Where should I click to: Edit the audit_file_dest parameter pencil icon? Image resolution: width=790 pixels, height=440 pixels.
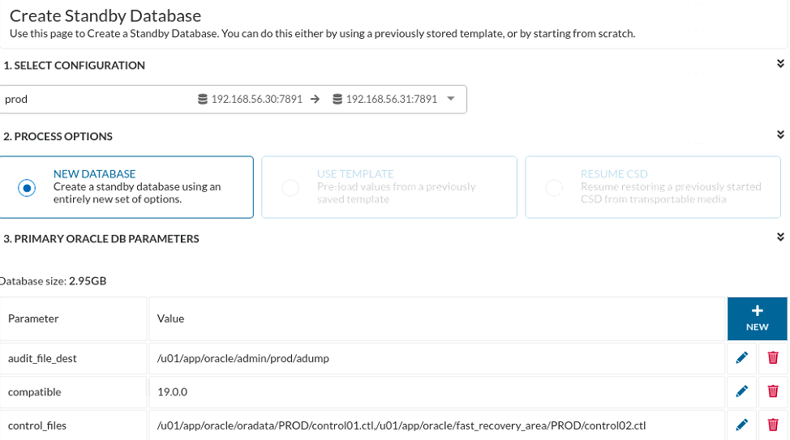(x=741, y=358)
